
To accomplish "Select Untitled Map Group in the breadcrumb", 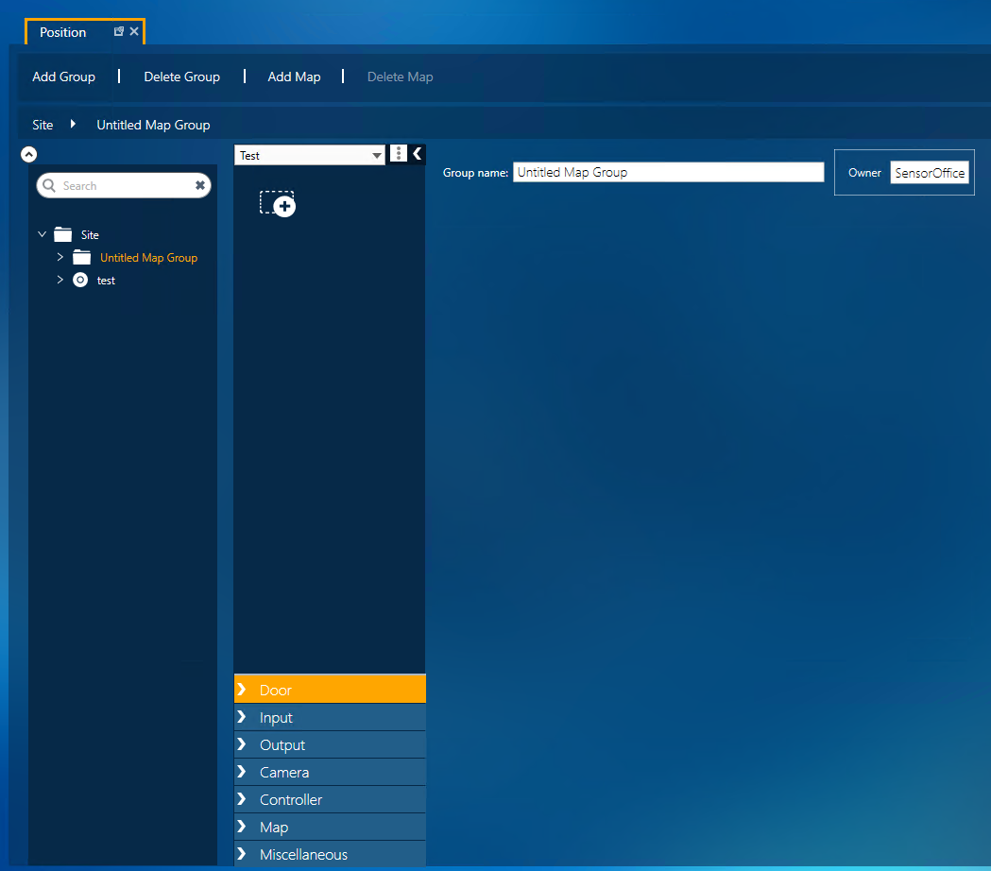I will tap(154, 125).
